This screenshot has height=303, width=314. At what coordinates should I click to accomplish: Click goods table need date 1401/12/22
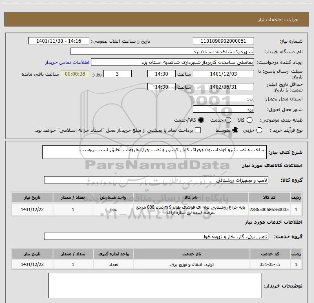32,209
